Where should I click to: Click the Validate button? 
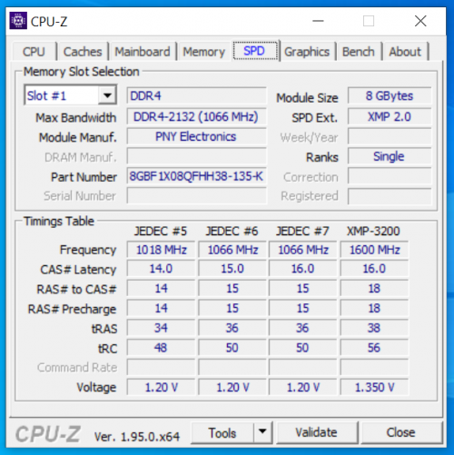tap(316, 432)
